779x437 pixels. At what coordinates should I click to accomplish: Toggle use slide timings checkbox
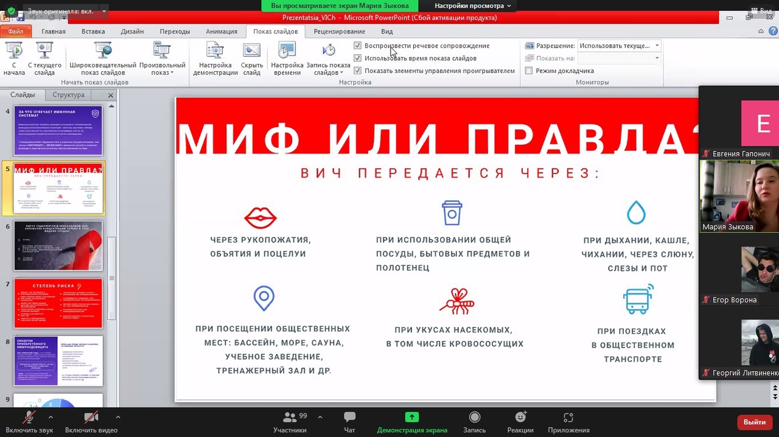357,58
